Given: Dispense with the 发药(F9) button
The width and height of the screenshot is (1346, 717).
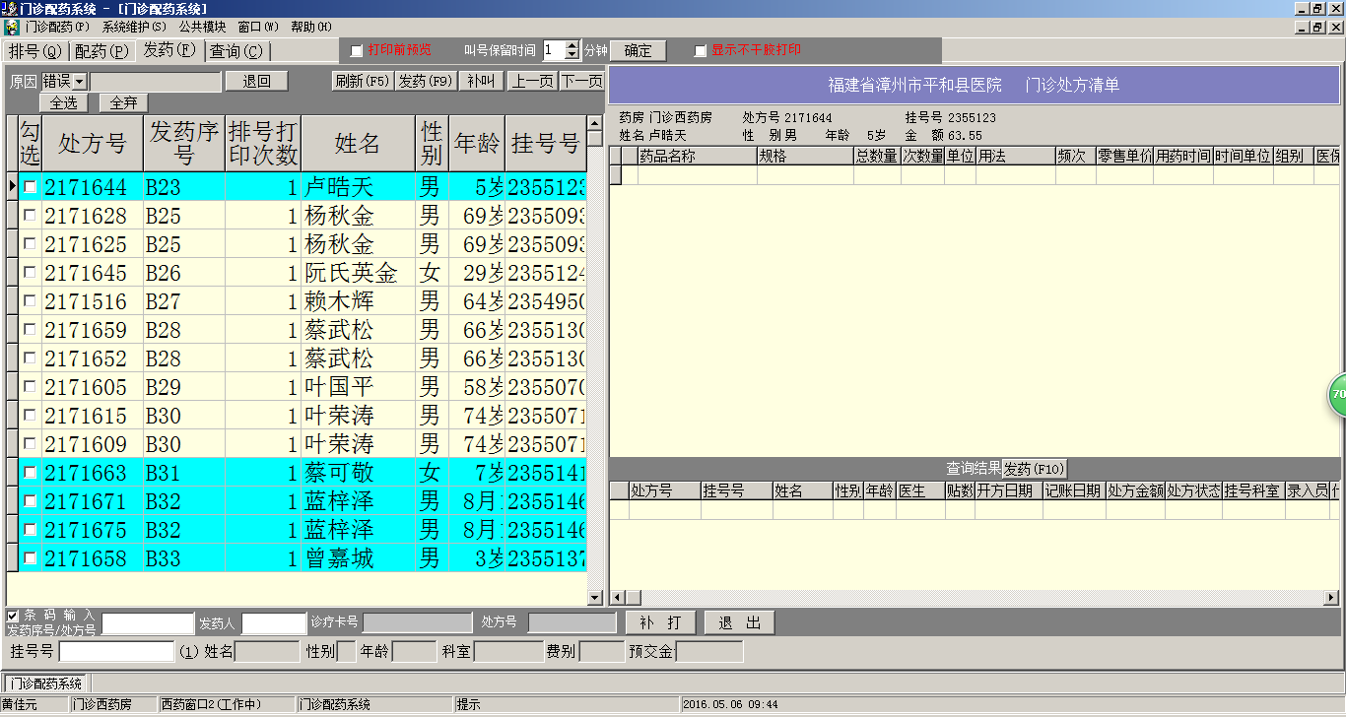Looking at the screenshot, I should click(426, 82).
